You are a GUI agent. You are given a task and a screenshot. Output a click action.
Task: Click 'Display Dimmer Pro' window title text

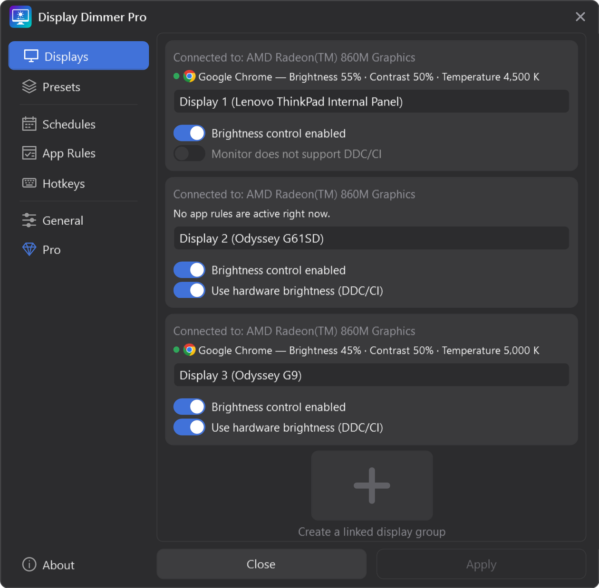[x=92, y=17]
